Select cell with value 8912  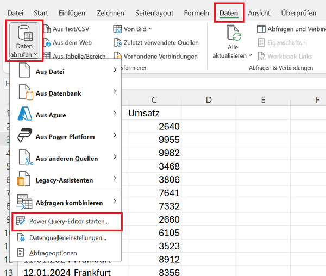[x=154, y=259]
